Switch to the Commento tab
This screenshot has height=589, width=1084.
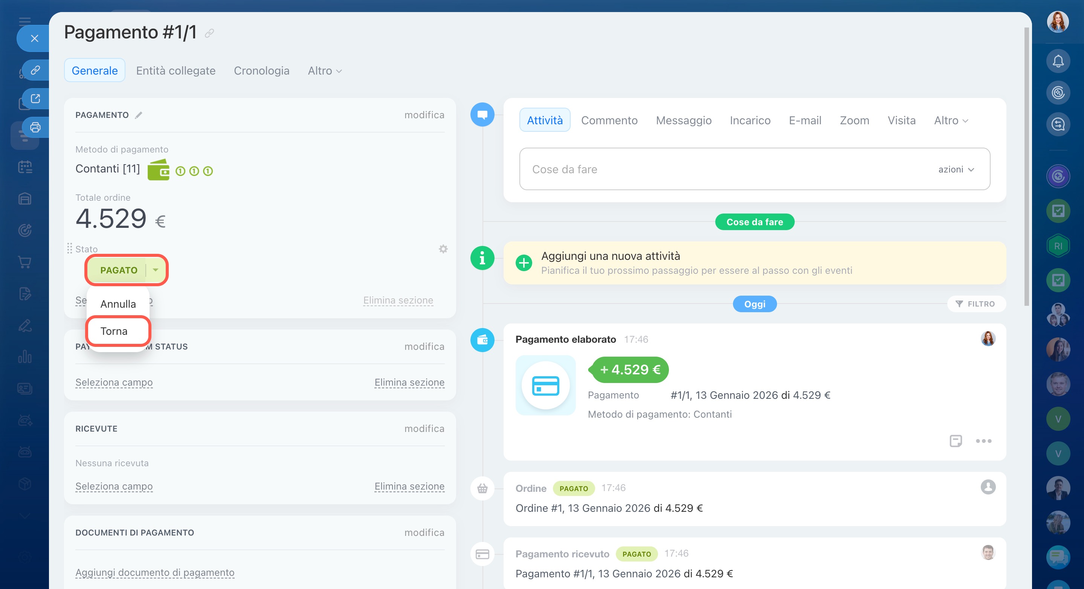point(609,121)
